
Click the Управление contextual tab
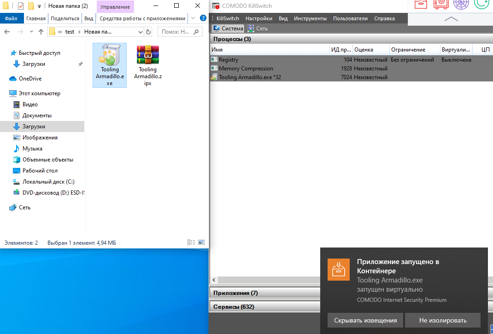[115, 6]
